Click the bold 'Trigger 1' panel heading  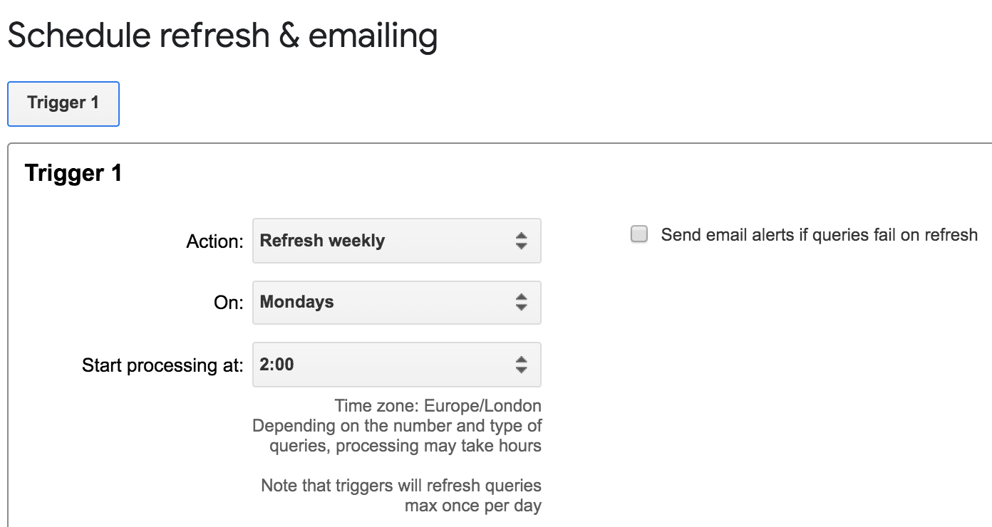coord(73,173)
